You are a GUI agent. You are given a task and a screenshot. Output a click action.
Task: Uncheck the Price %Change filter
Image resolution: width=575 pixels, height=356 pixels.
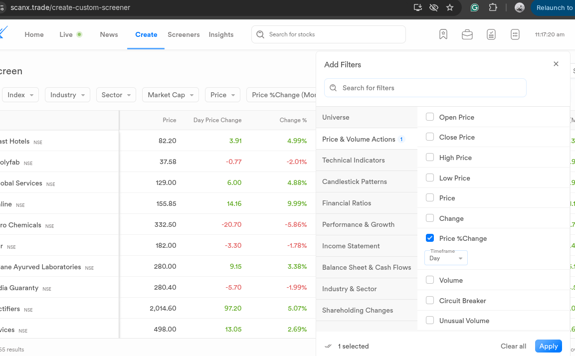430,238
